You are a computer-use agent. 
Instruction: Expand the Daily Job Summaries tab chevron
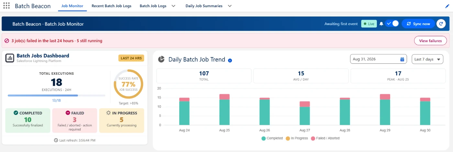[x=230, y=6]
